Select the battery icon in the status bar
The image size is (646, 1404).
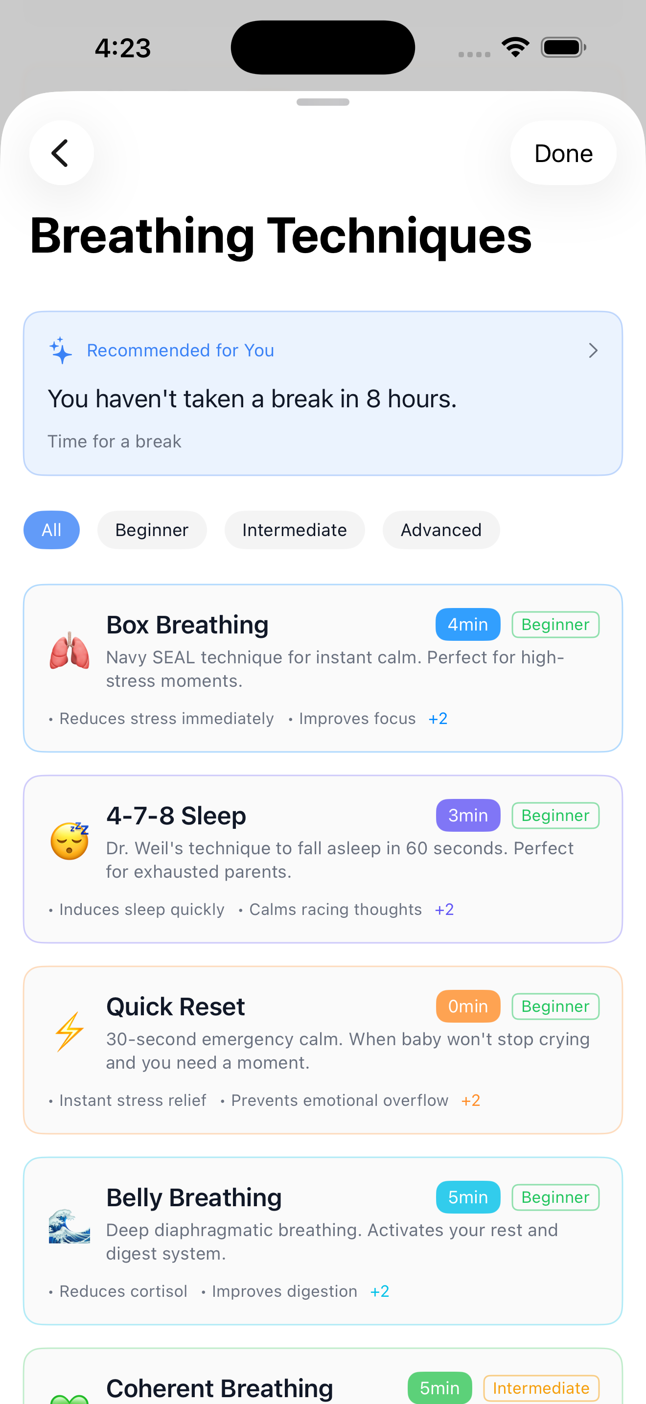[562, 47]
